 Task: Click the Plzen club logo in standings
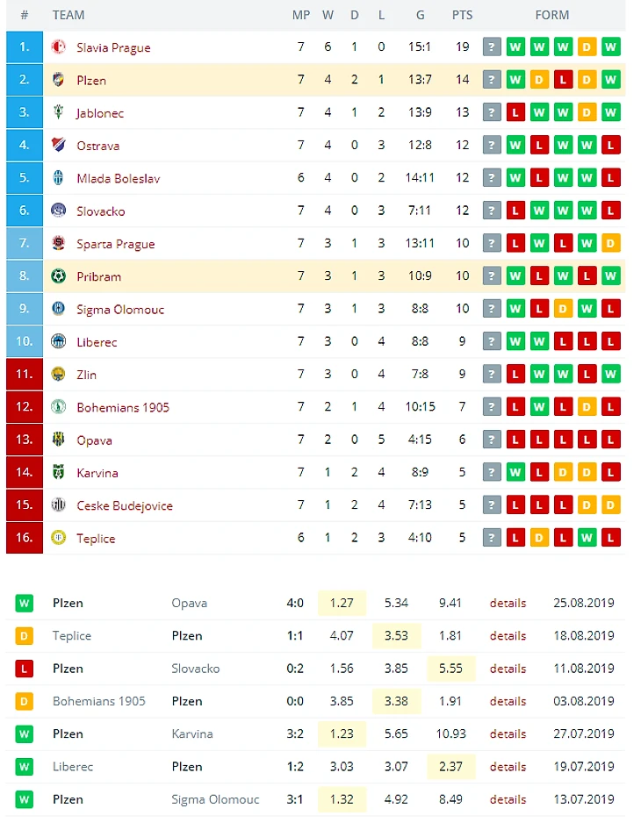point(58,79)
